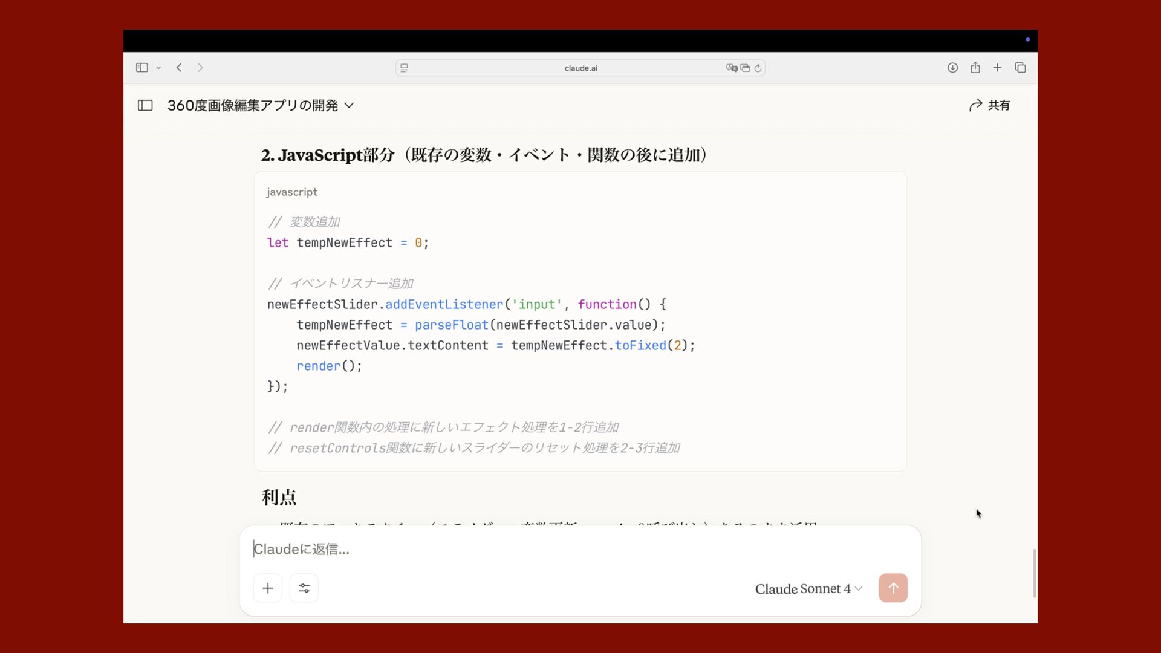The width and height of the screenshot is (1161, 653).
Task: Open a new Safari tab
Action: tap(997, 68)
